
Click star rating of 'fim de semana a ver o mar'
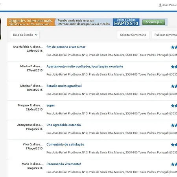click(x=174, y=47)
